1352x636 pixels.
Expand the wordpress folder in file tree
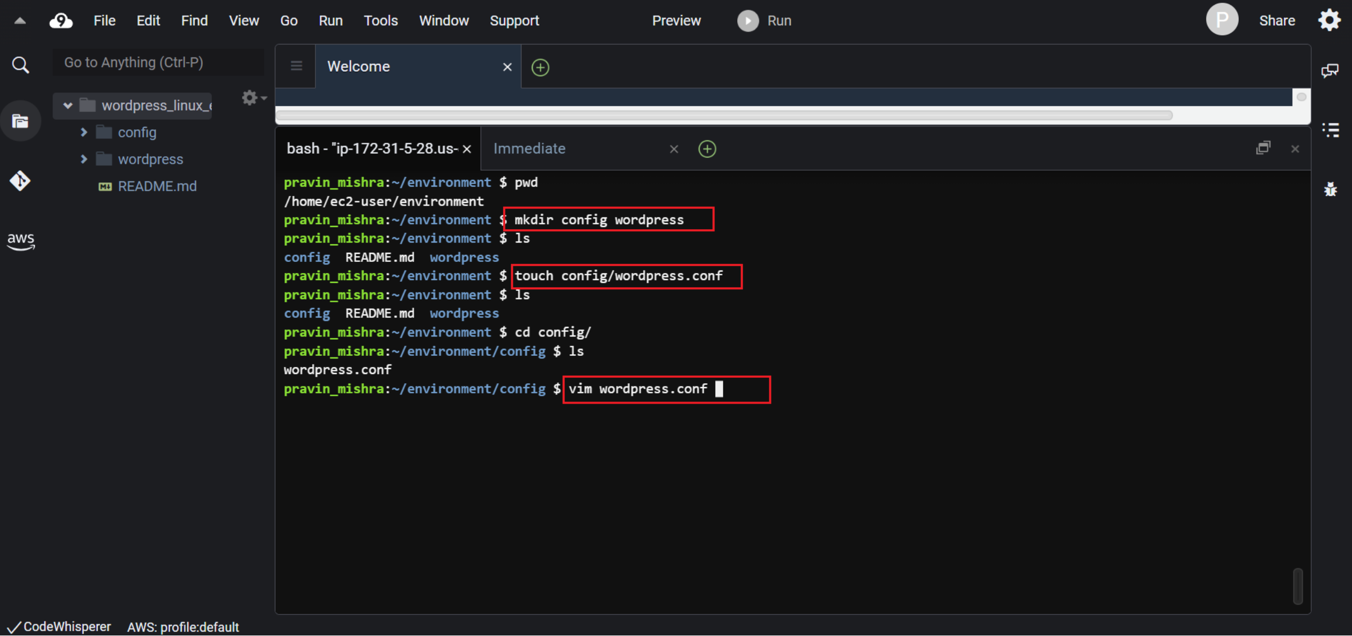point(84,159)
